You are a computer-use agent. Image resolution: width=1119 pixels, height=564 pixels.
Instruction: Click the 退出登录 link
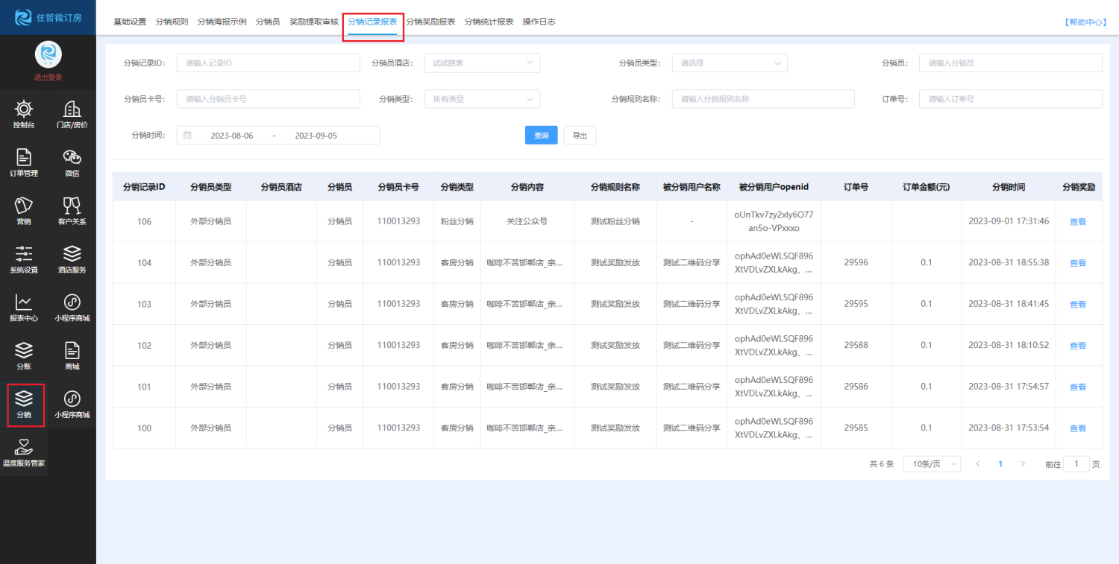coord(48,77)
